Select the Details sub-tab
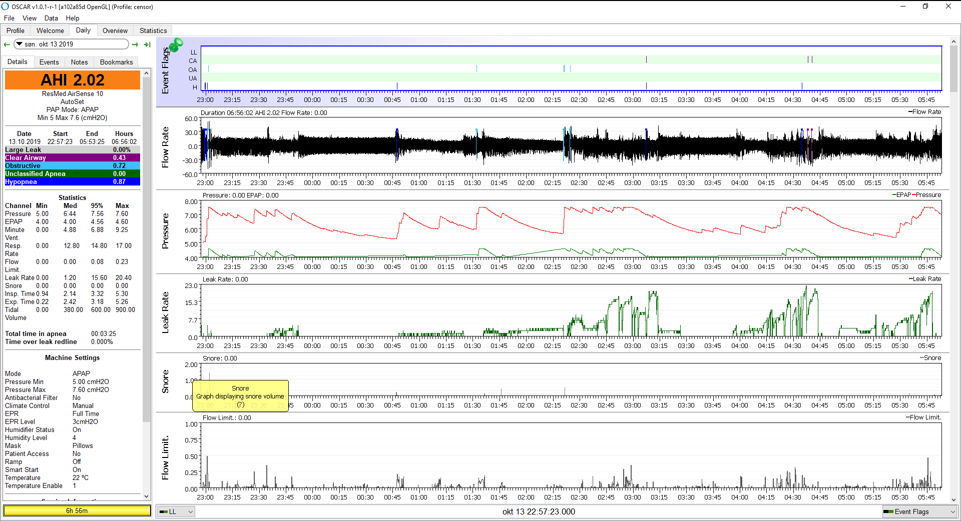Screen dimensions: 961x521 [x=18, y=61]
